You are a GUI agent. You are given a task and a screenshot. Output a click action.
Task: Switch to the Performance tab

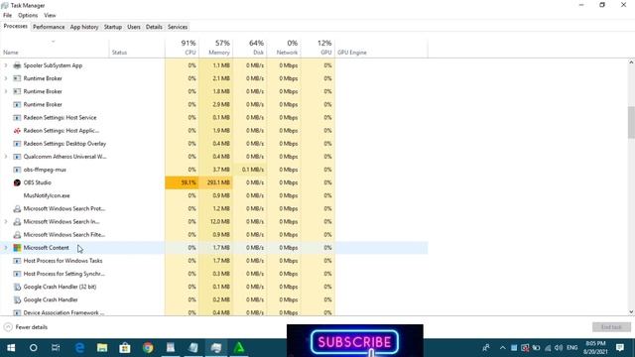tap(49, 27)
